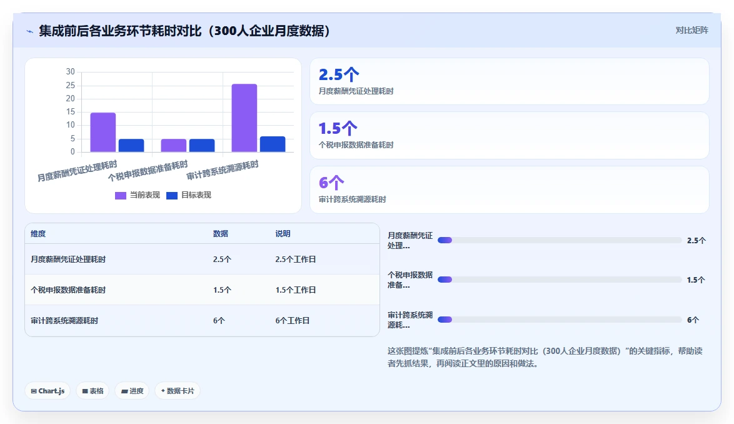
Task: Click the title 集成前后各业务环节耗时对比
Action: tap(184, 31)
